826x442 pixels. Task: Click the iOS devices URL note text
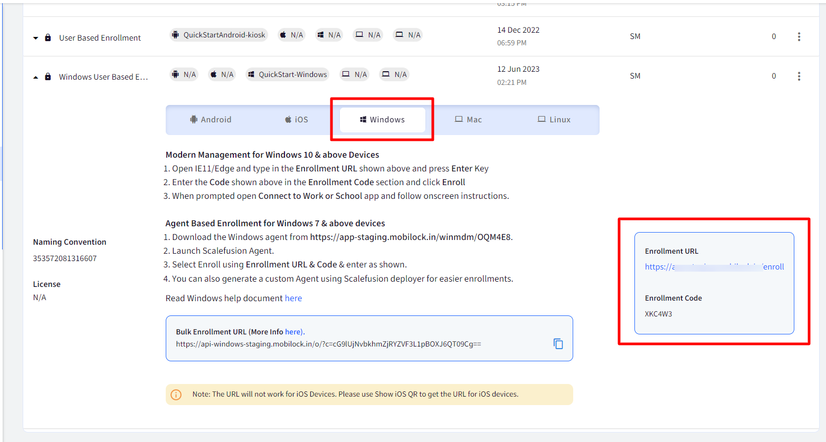coord(355,394)
